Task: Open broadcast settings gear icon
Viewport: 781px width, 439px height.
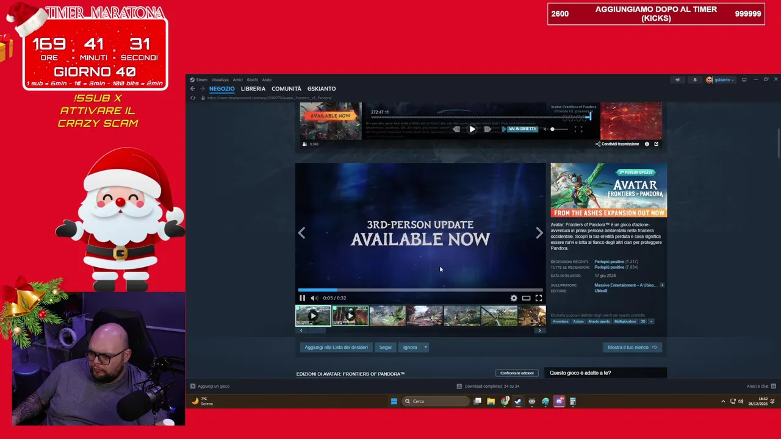Action: tap(647, 144)
